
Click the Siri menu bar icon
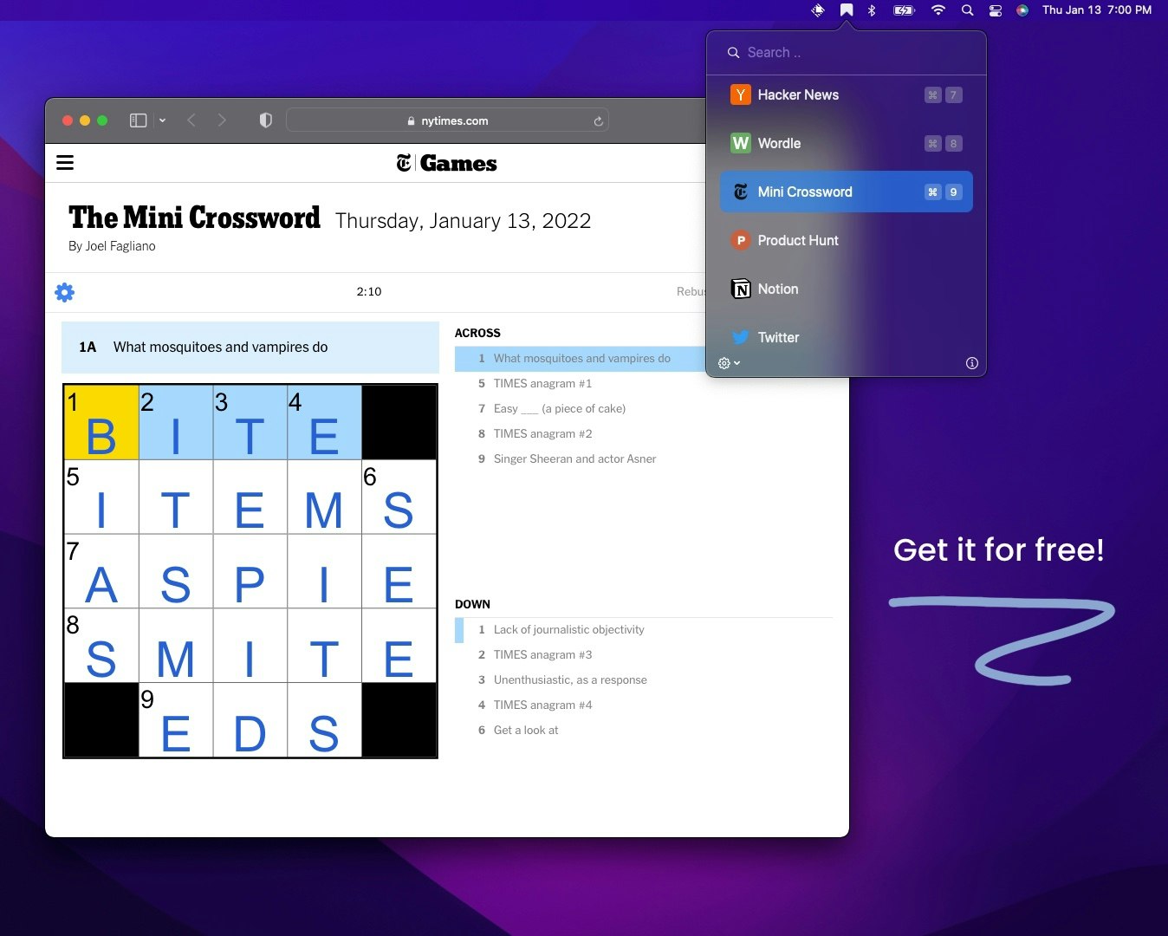point(1023,10)
